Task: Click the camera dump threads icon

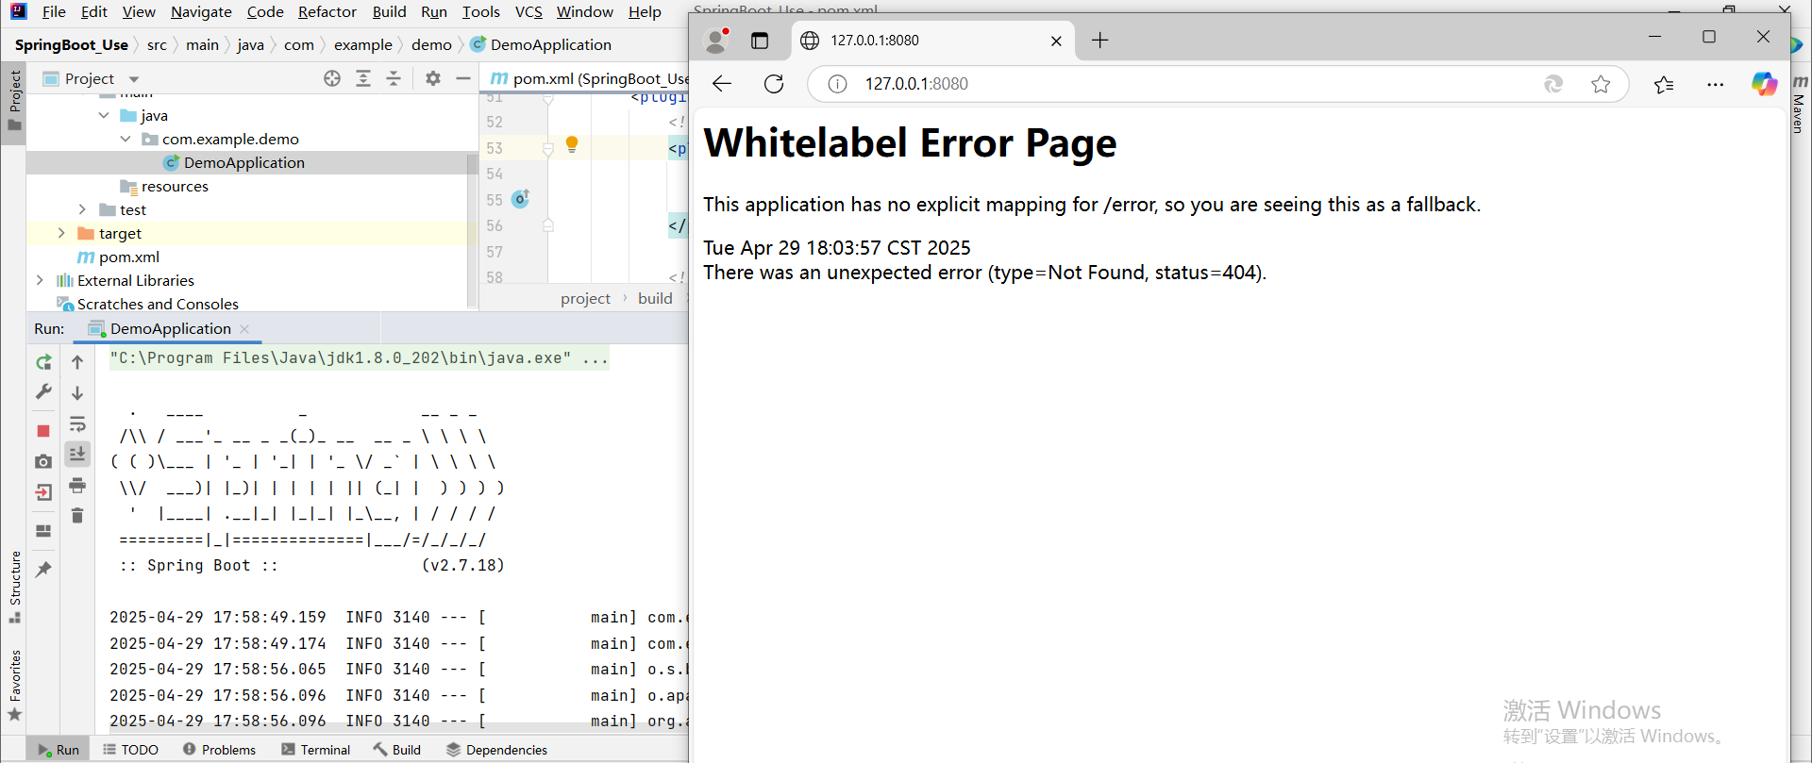Action: 43,461
